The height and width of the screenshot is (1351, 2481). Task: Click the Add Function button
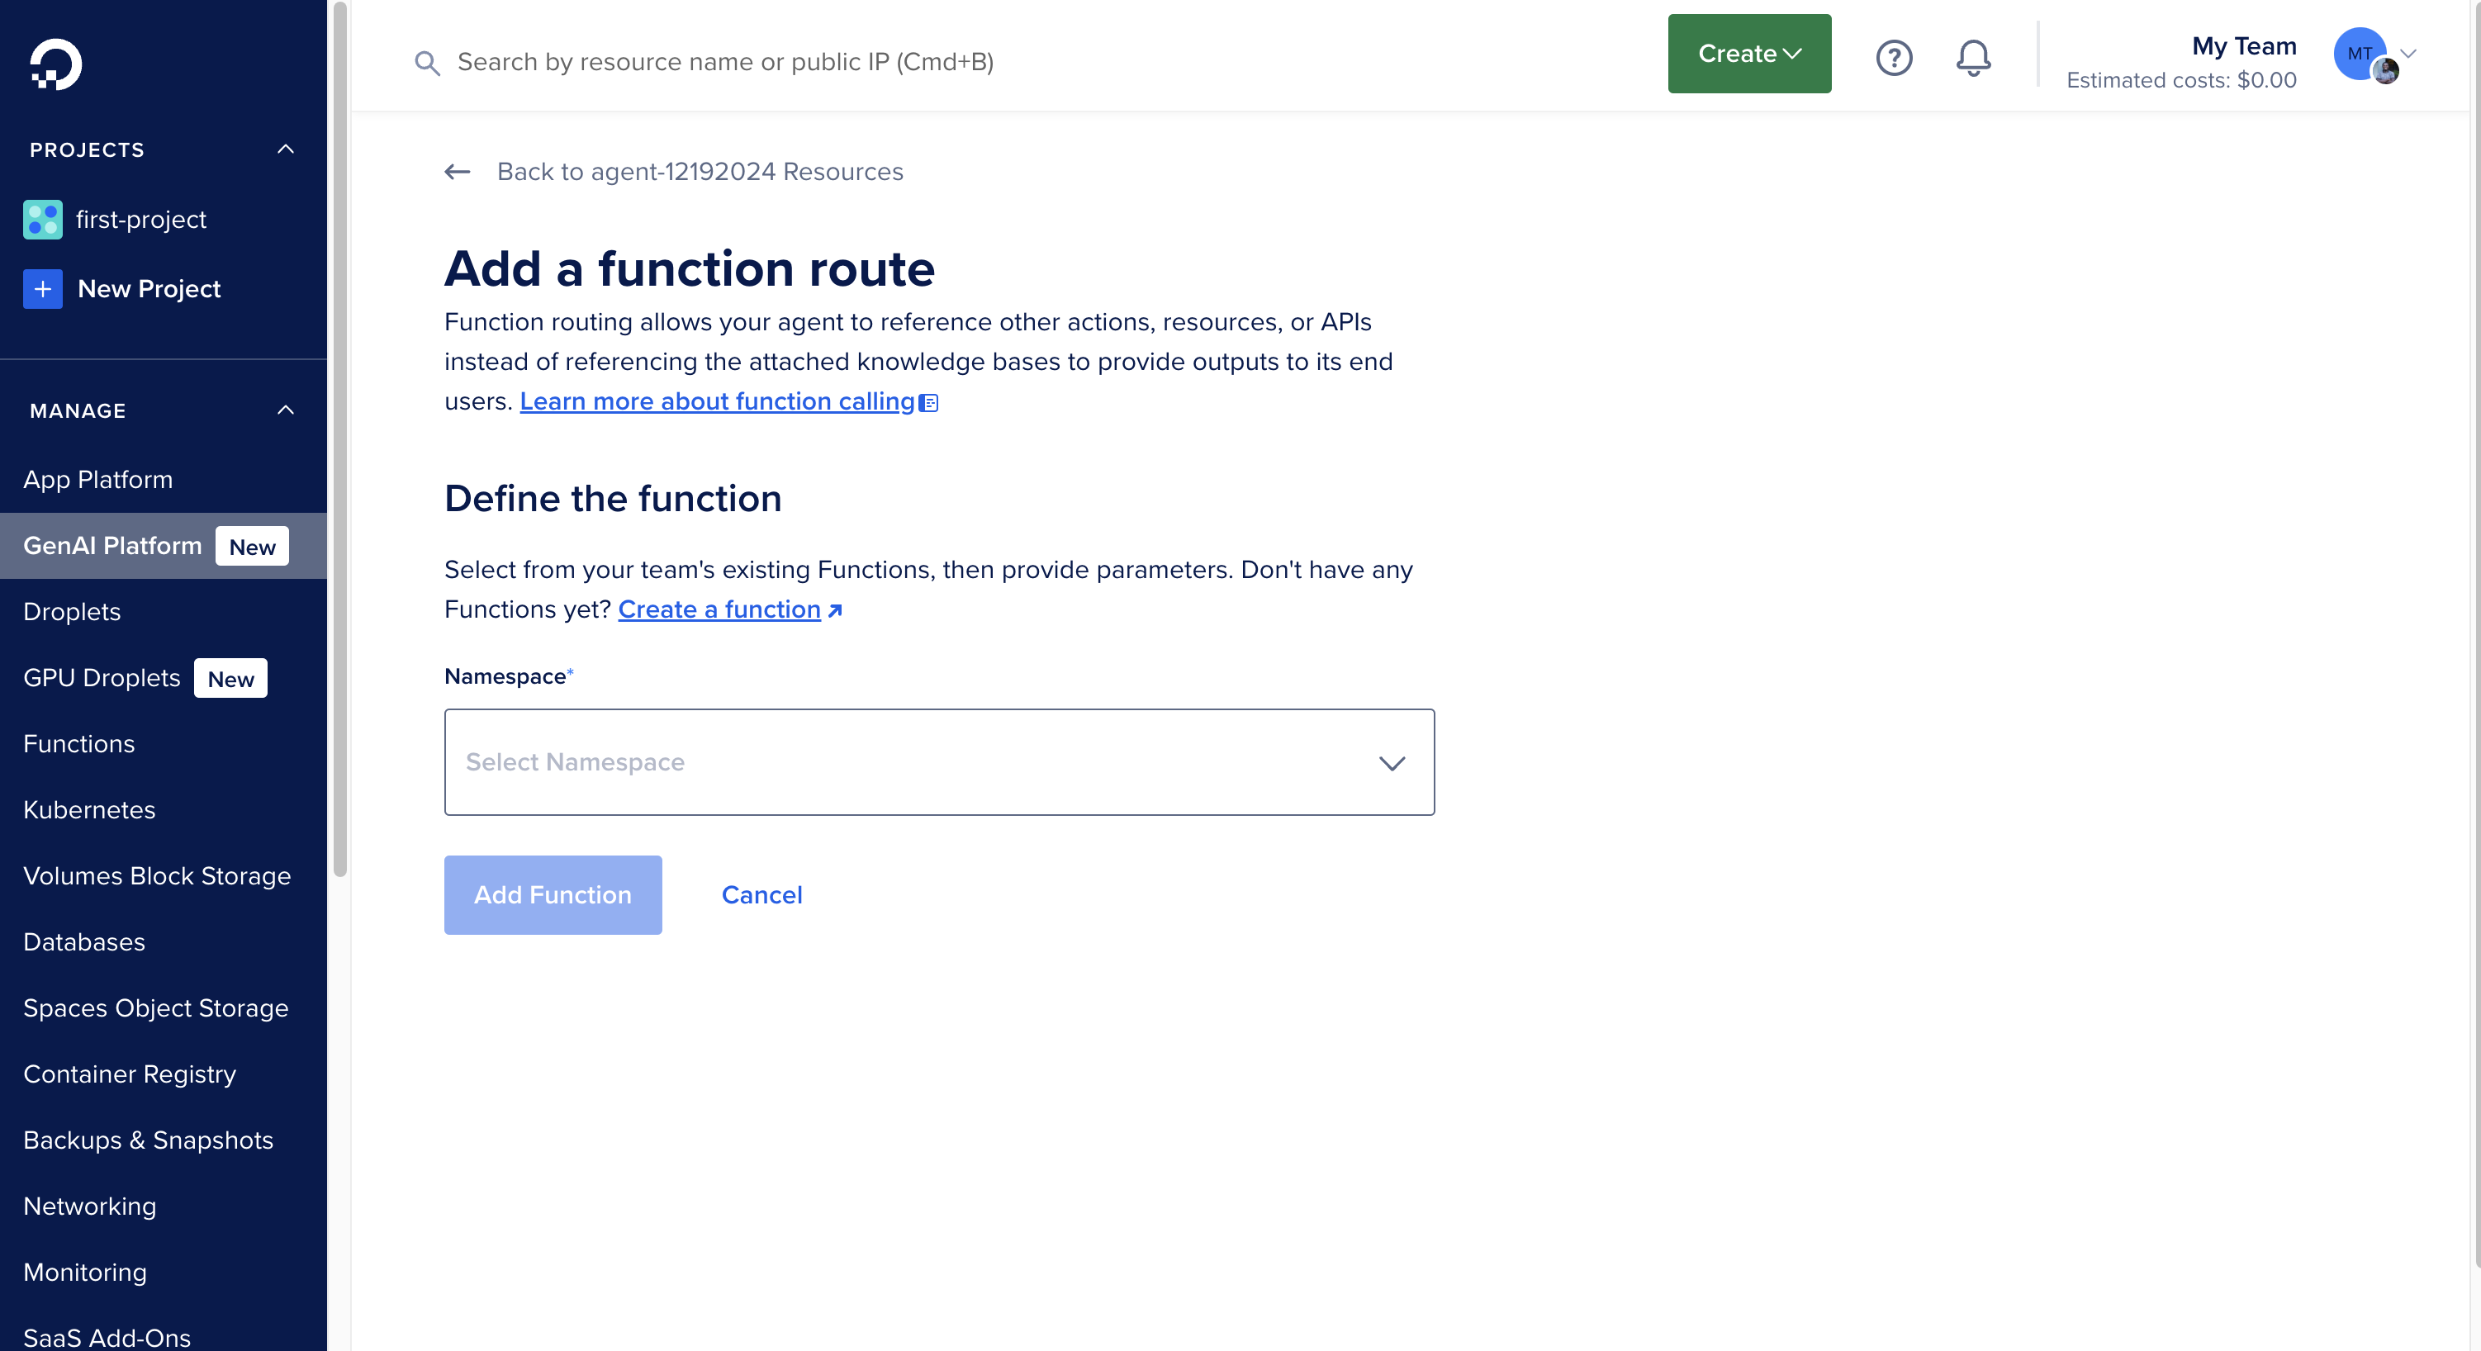point(553,895)
